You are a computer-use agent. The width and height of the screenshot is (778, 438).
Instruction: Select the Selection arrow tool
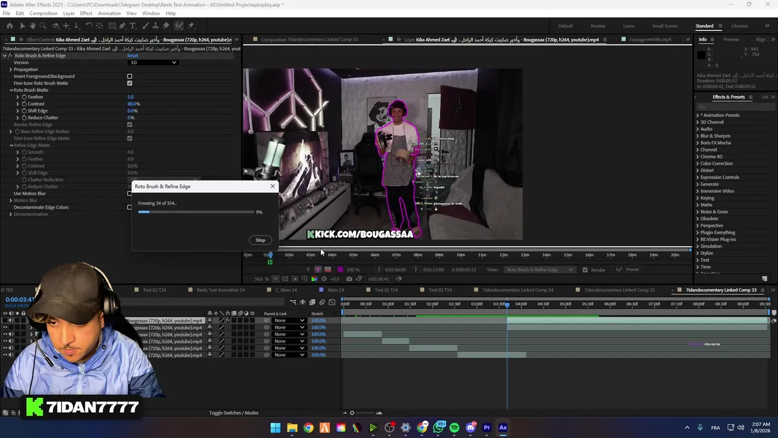tap(22, 26)
